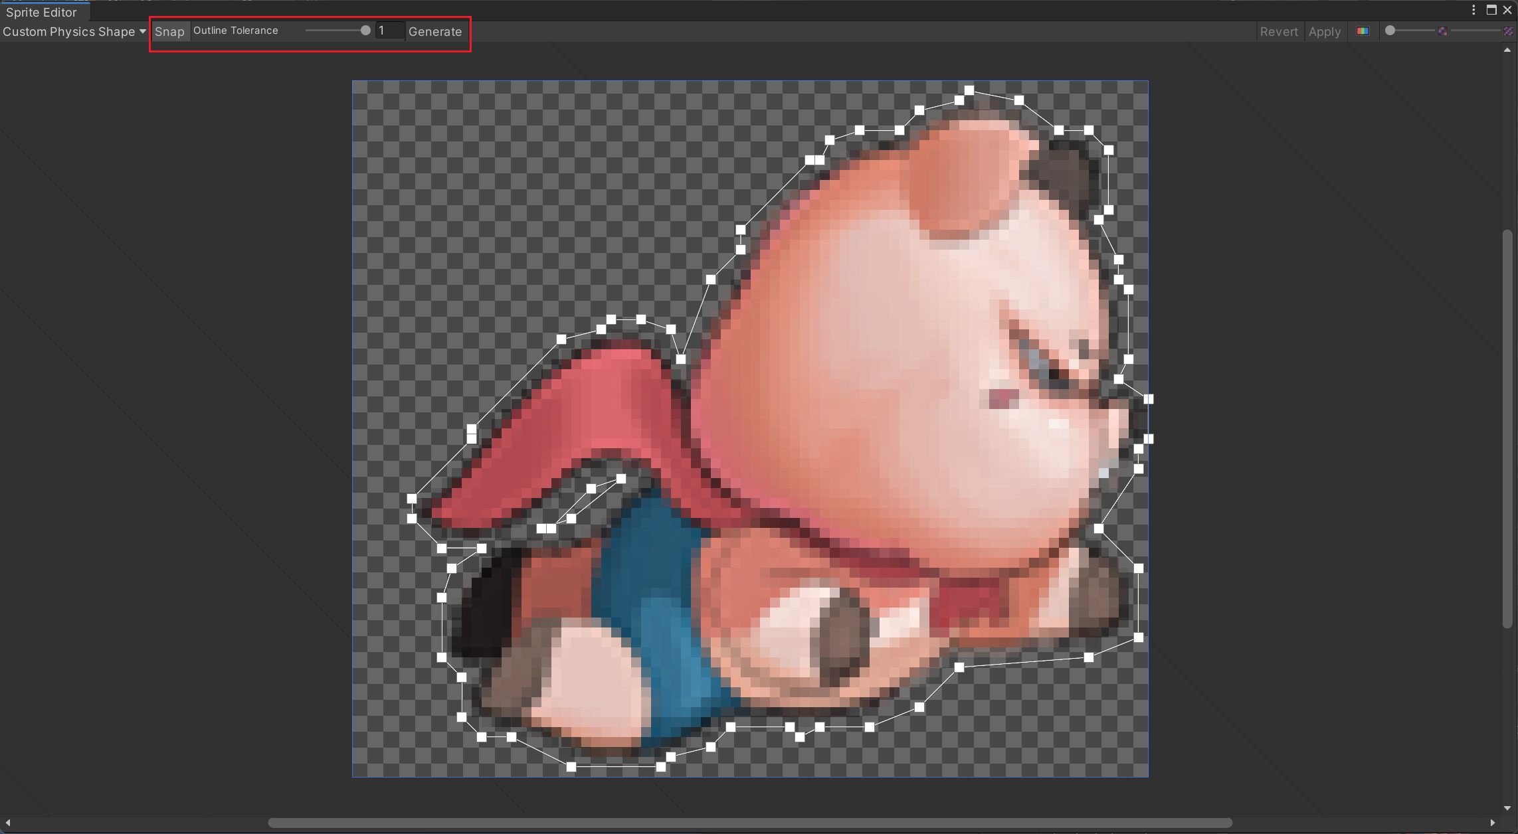Maximize the Sprite Editor window

(1491, 9)
